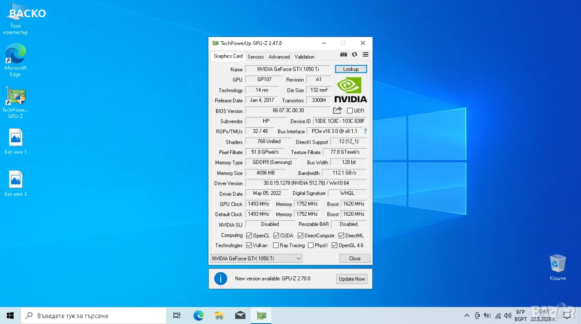Open Task View in the taskbar

click(177, 315)
